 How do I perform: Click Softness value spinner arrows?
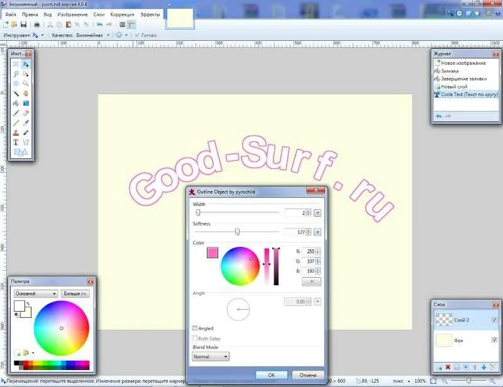pos(308,232)
